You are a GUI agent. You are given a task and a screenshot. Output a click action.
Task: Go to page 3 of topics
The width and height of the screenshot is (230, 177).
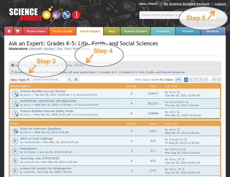[196, 80]
